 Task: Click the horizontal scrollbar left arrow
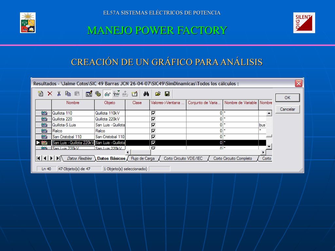[x=128, y=152]
